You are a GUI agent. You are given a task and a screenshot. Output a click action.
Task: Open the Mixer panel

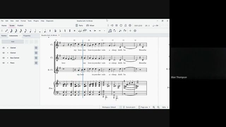[x=90, y=25]
